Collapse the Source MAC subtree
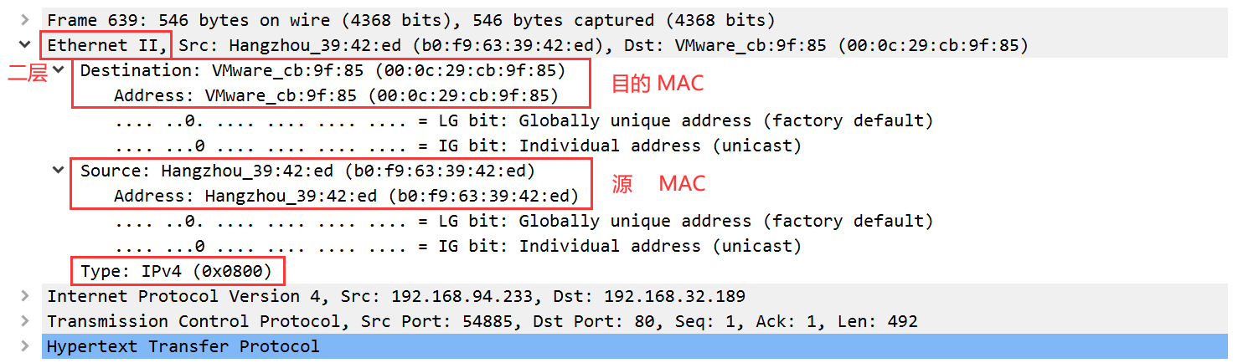Image resolution: width=1238 pixels, height=363 pixels. [x=58, y=171]
